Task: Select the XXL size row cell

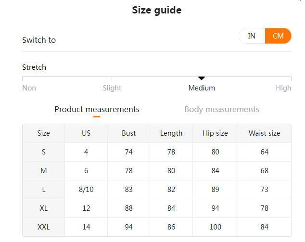Action: pos(44,227)
